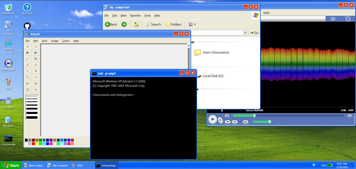Click the Go button beside address bar

pos(254,33)
